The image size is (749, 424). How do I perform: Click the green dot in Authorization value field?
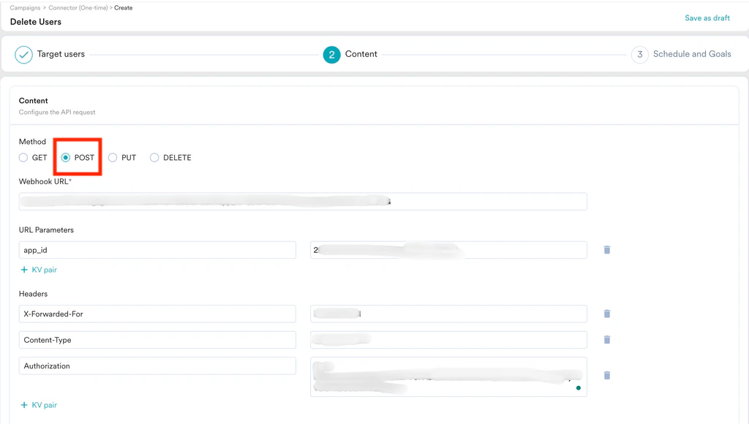click(578, 388)
